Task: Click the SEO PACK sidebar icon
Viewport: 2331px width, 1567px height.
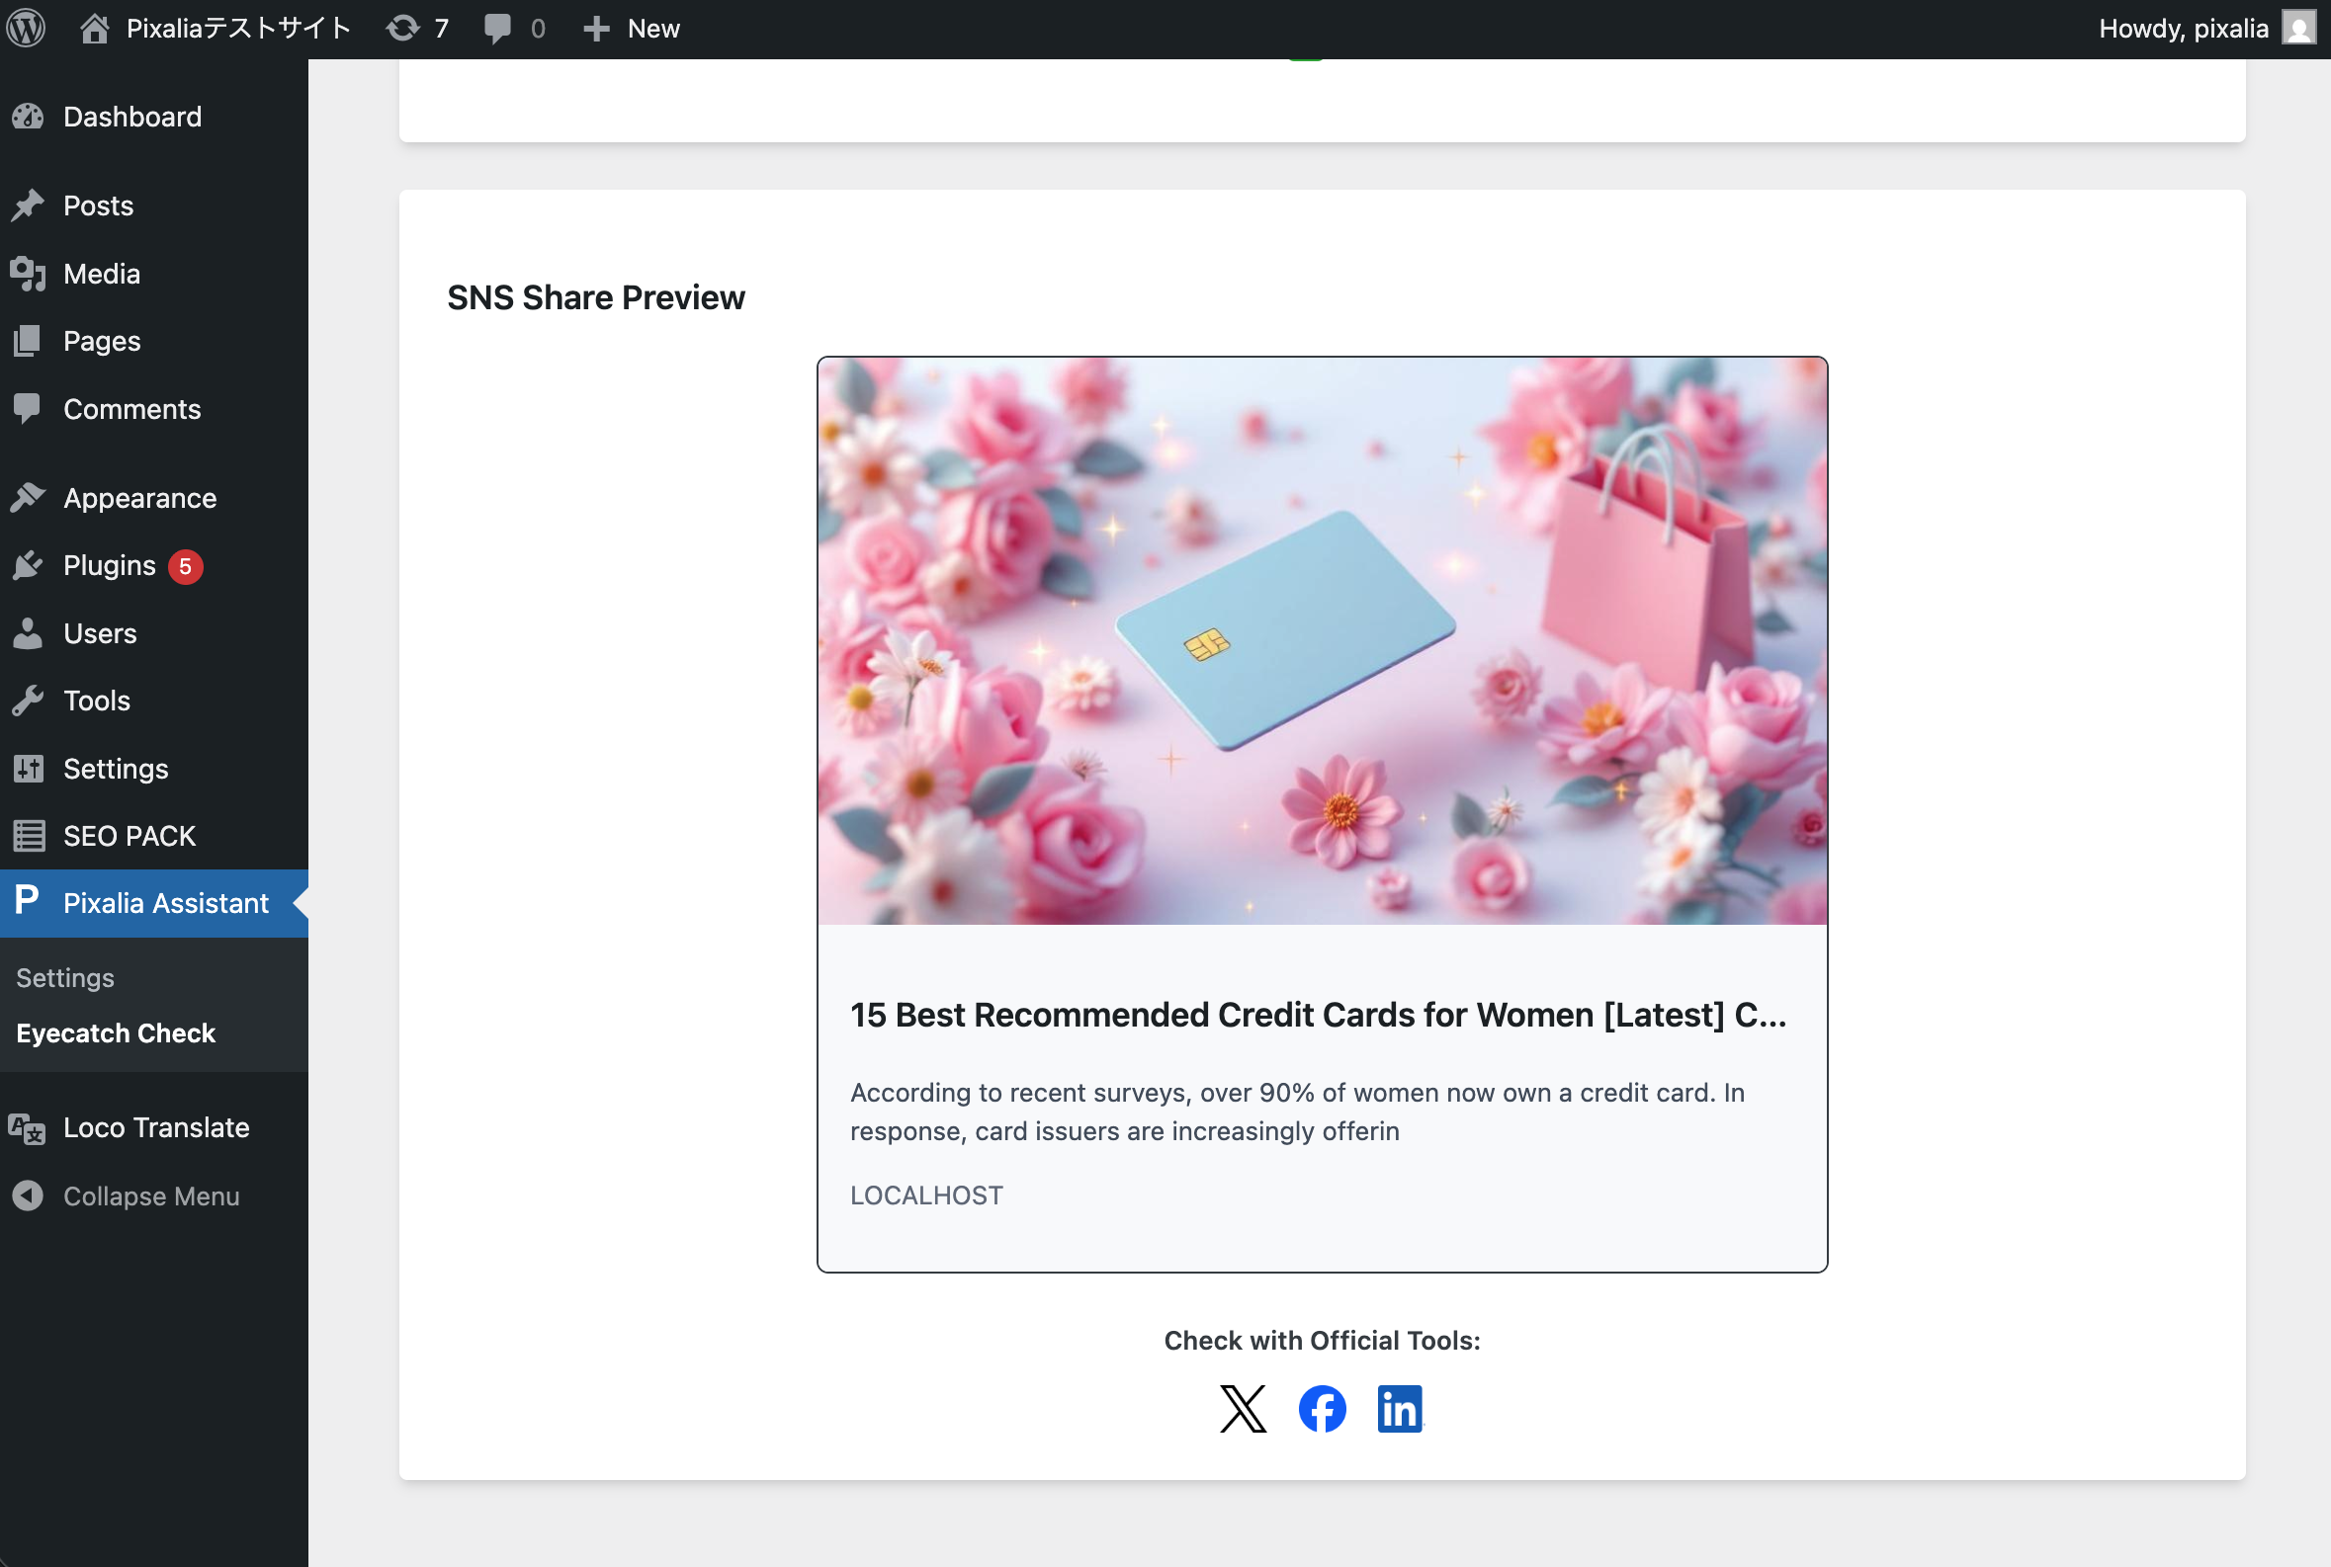Action: [x=29, y=836]
